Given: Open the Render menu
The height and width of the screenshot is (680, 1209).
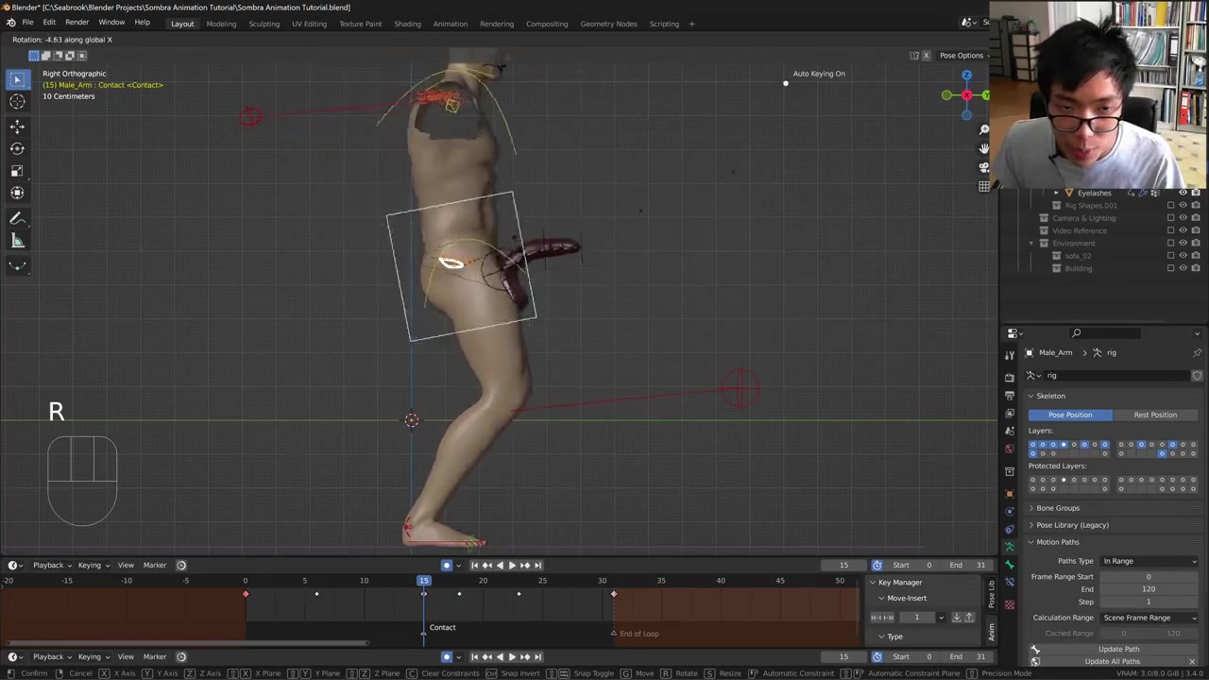Looking at the screenshot, I should coord(77,23).
